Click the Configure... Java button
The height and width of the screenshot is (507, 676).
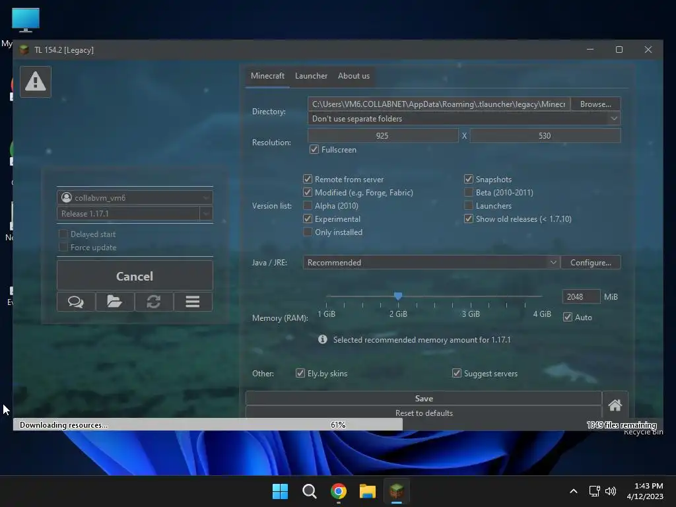point(591,262)
